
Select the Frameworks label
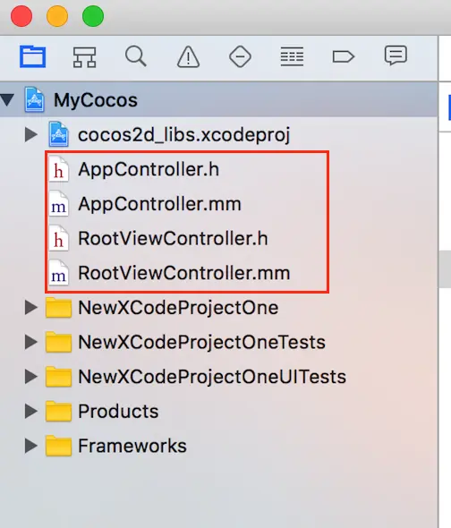coord(132,446)
